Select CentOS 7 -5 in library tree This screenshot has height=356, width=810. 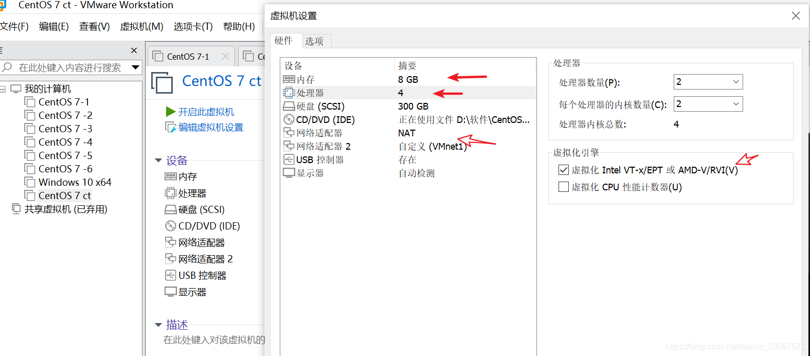tap(65, 155)
